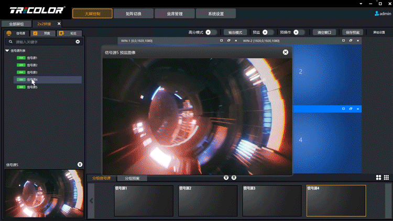Switch to 3x3 grid thumbnail view
The height and width of the screenshot is (221, 393).
(386, 178)
